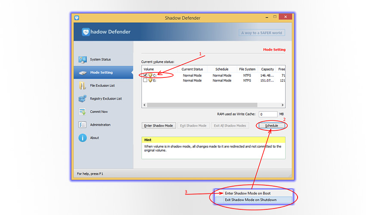Click the Schedule column header
The height and width of the screenshot is (215, 366).
click(222, 69)
